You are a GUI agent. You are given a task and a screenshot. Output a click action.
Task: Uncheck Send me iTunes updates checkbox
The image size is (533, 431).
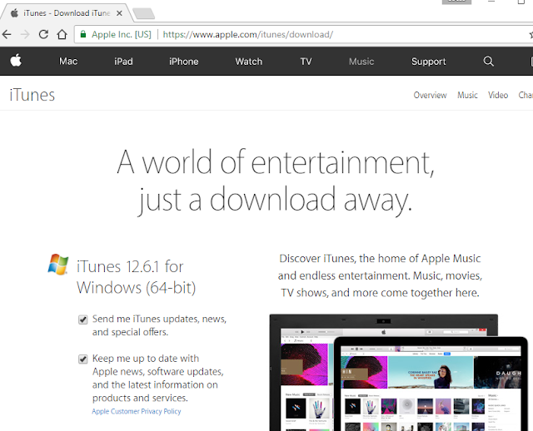83,320
